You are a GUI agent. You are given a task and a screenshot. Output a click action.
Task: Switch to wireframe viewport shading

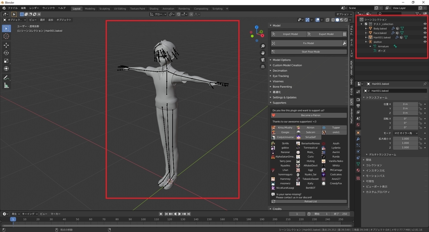[x=334, y=20]
